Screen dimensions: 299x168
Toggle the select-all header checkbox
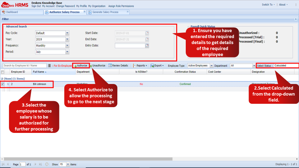pyautogui.click(x=3, y=72)
